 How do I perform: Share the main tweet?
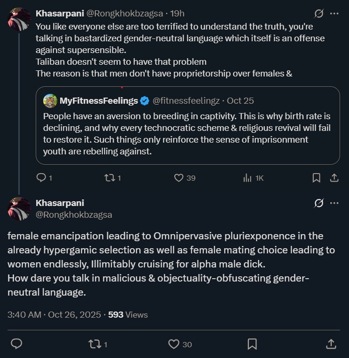click(x=331, y=344)
